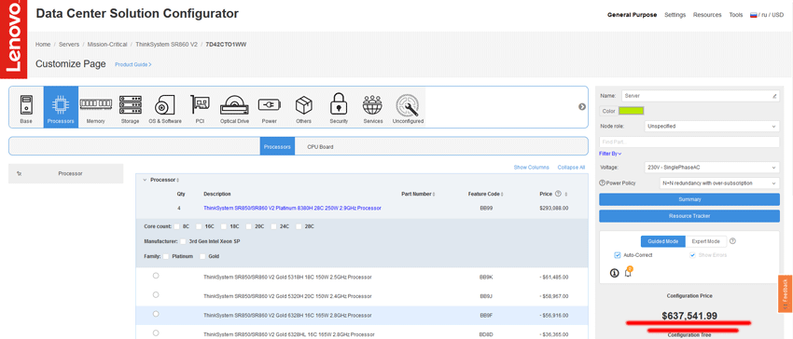Open the Services category icon
793x339 pixels.
(x=373, y=107)
